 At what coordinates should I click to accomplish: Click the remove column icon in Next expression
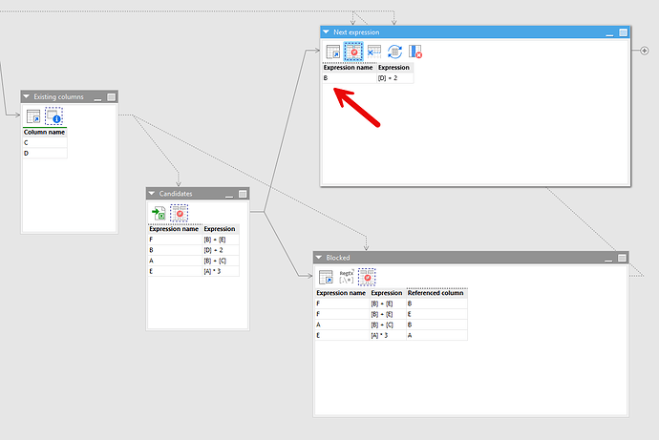click(x=415, y=52)
